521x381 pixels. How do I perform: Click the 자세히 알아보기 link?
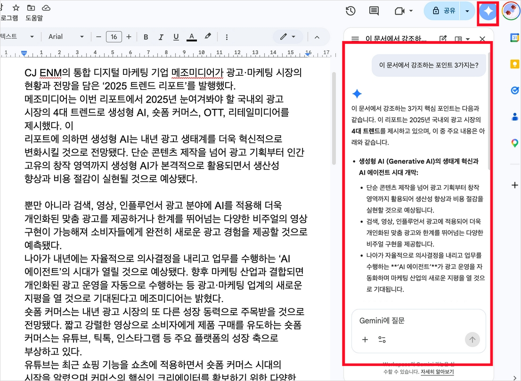click(x=437, y=372)
